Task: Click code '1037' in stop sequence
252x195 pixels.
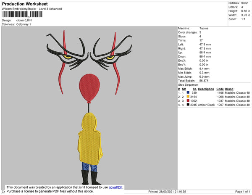Action: pyautogui.click(x=220, y=101)
